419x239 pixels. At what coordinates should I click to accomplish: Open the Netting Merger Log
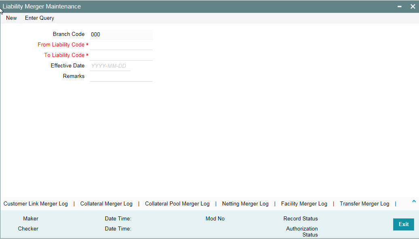[x=245, y=204]
